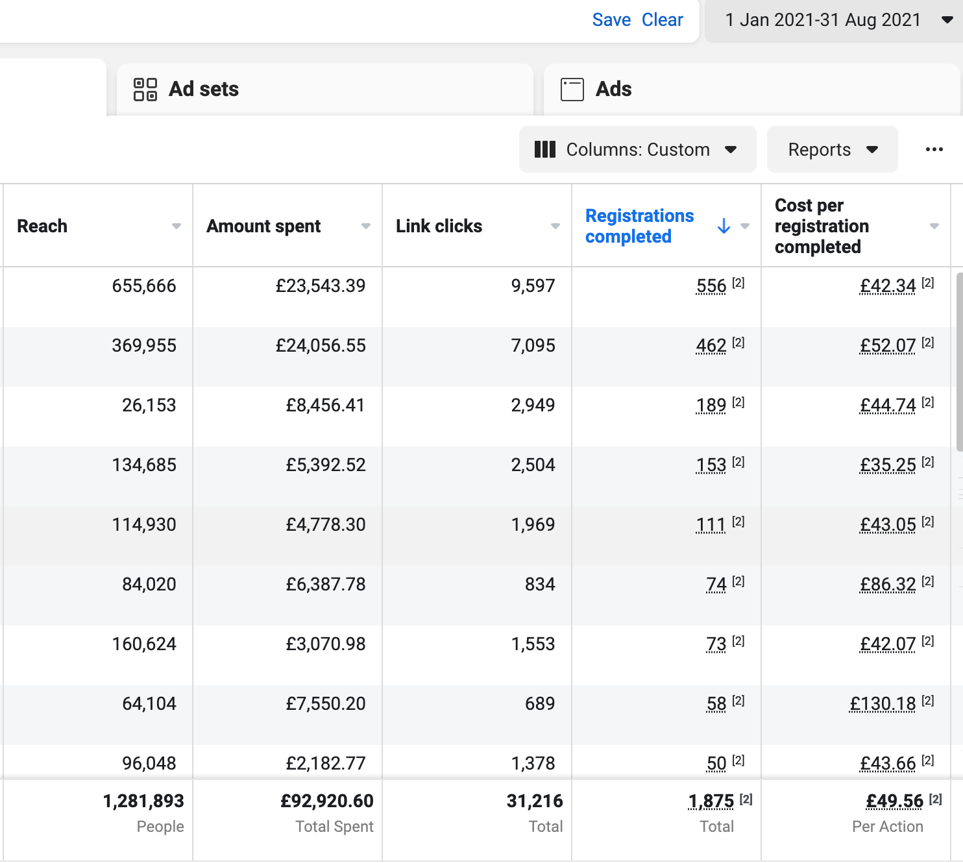Open Amount spent column options caret
The image size is (963, 863).
click(x=365, y=226)
